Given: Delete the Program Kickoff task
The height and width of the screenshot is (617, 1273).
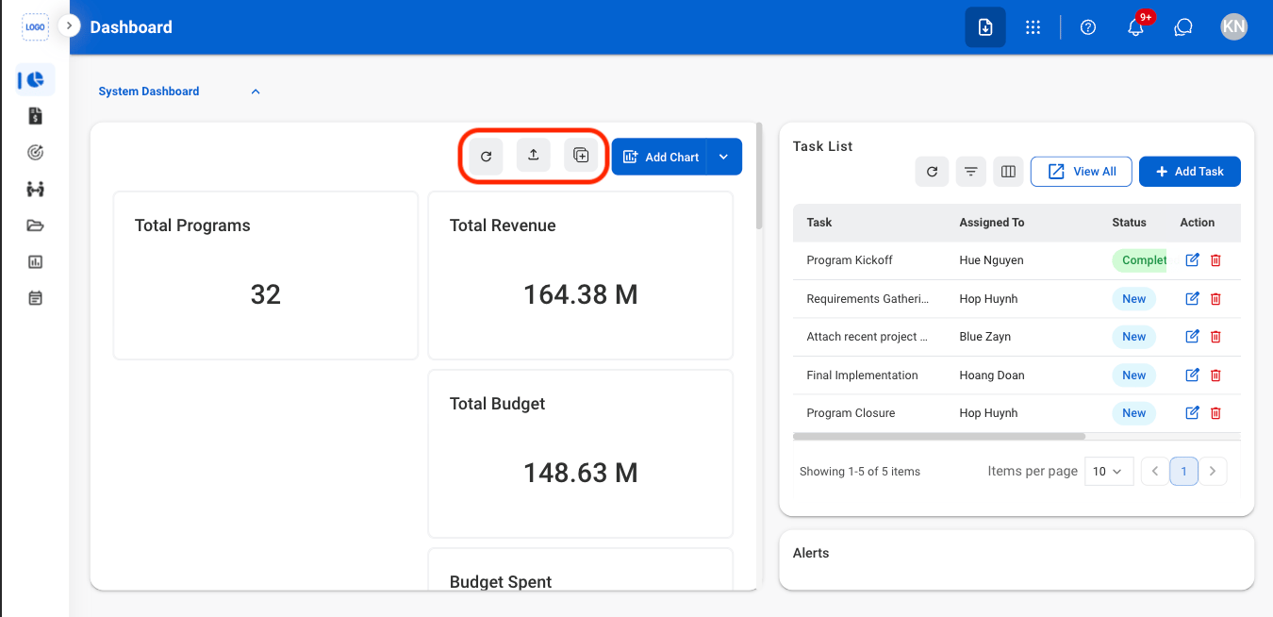Looking at the screenshot, I should pos(1215,260).
